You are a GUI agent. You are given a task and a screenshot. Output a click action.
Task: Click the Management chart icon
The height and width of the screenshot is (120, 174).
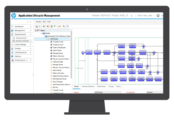(12, 30)
